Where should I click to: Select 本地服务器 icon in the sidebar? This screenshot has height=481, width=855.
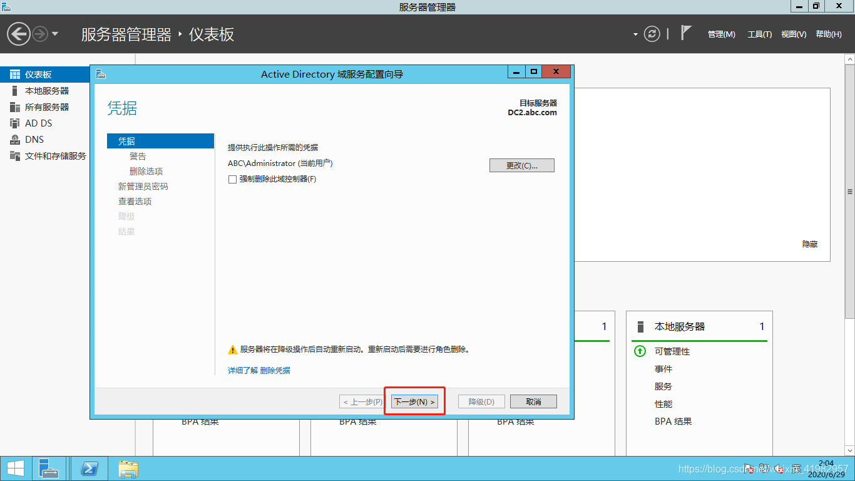(x=15, y=91)
